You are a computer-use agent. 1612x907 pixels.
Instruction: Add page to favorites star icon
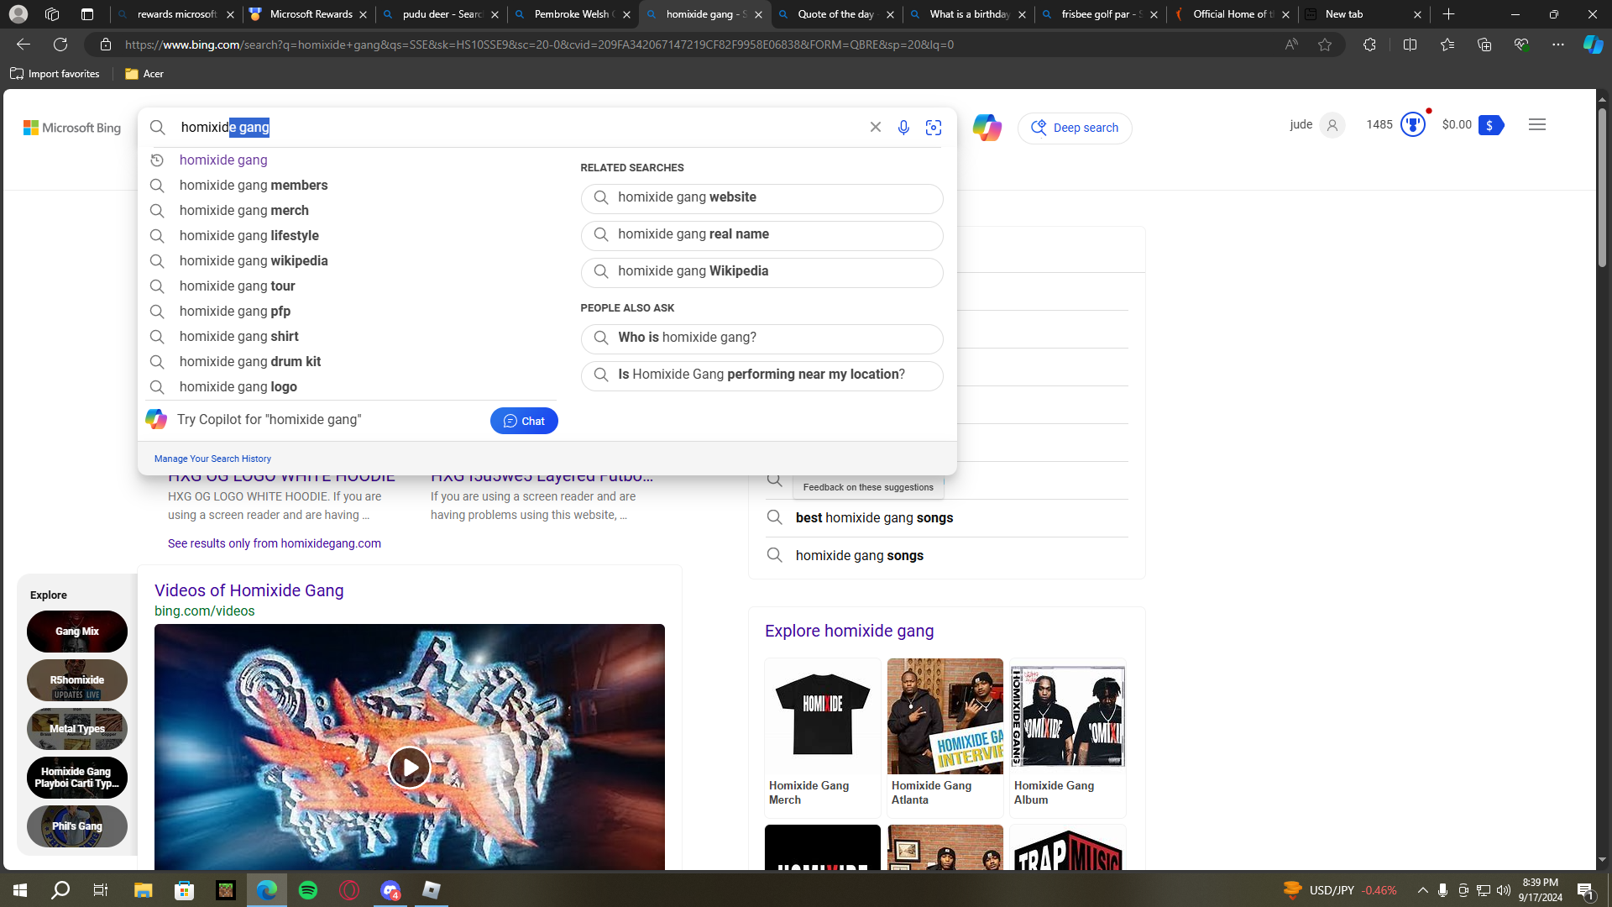(x=1325, y=45)
